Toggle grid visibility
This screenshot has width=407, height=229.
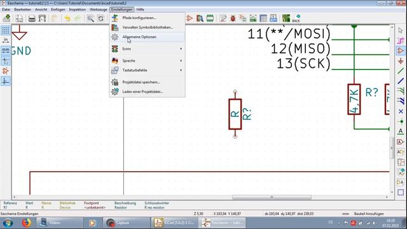click(x=6, y=30)
